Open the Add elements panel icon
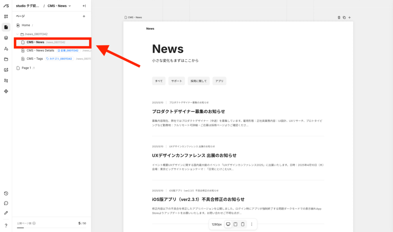 click(x=6, y=16)
